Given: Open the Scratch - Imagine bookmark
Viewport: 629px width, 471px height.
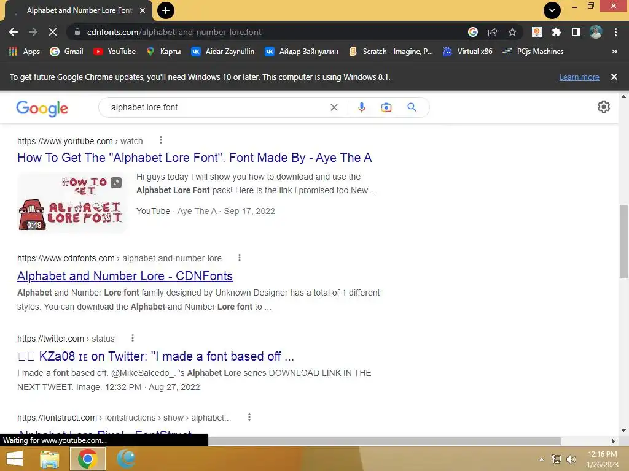Looking at the screenshot, I should coord(391,52).
